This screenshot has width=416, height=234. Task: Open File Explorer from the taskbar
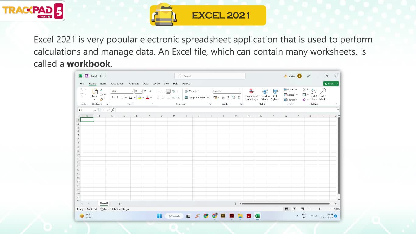(x=240, y=216)
